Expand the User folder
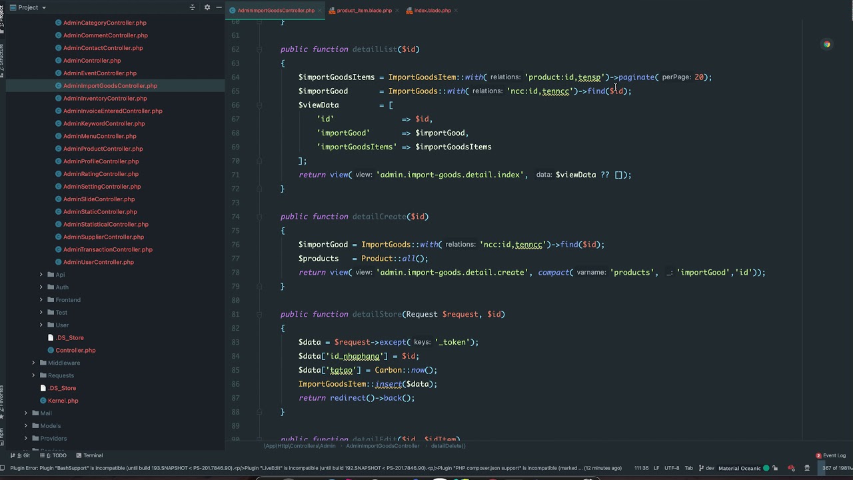The width and height of the screenshot is (853, 480). point(41,325)
